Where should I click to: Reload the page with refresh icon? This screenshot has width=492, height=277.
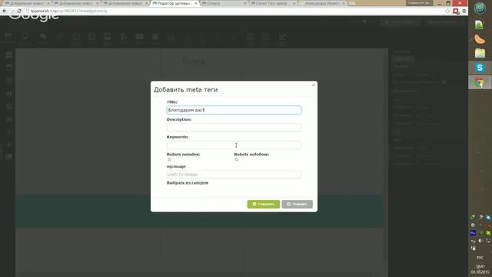click(x=19, y=11)
